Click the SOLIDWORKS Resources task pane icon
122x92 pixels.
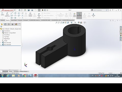pos(121,27)
